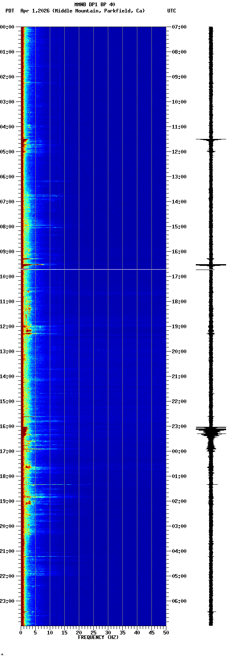Click the PDT time label "02:00"

pyautogui.click(x=7, y=77)
